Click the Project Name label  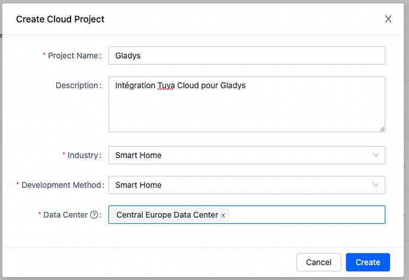click(74, 56)
